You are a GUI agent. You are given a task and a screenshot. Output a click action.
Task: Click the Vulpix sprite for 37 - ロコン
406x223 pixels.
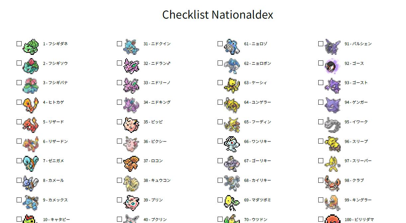coord(131,164)
